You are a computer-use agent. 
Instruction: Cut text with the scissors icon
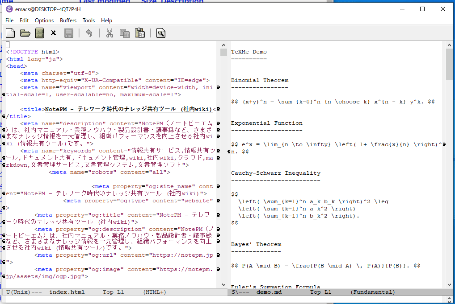pos(110,33)
